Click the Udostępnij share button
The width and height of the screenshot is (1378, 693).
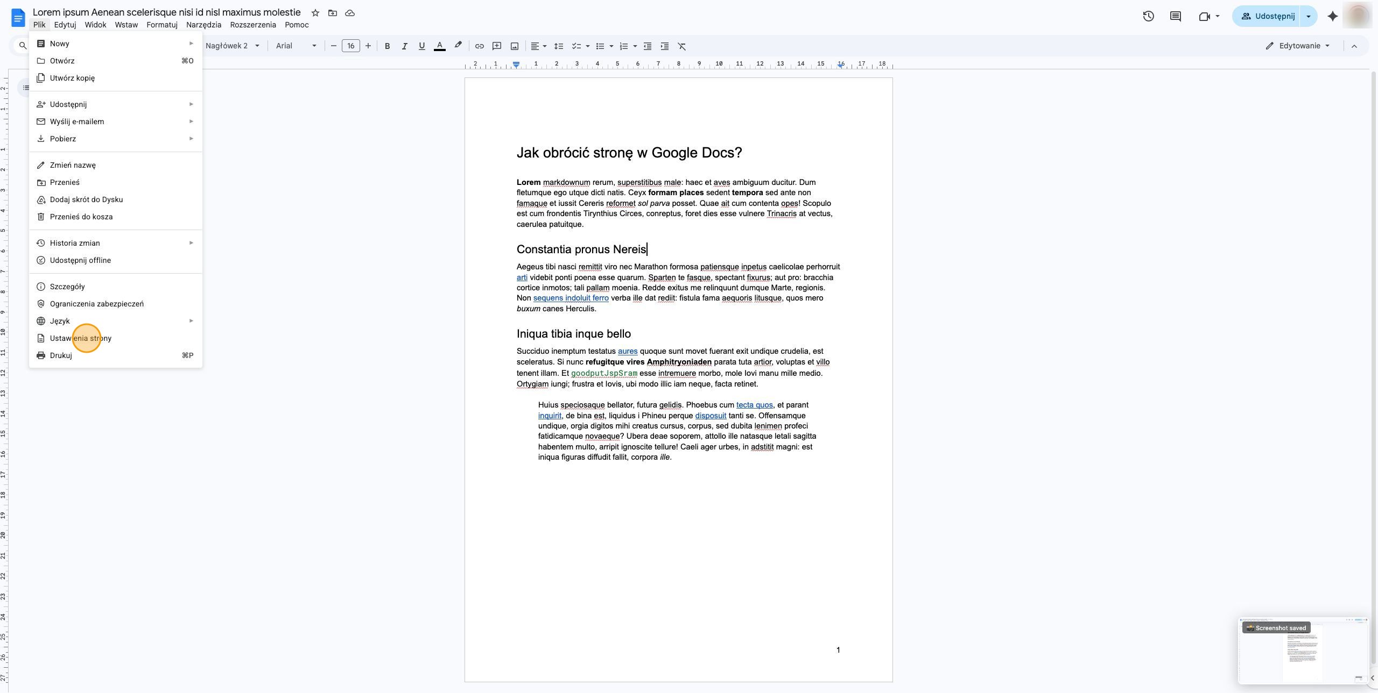1266,16
